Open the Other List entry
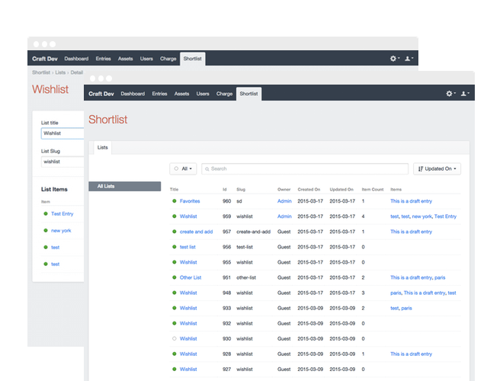Image resolution: width=503 pixels, height=381 pixels. click(x=191, y=277)
